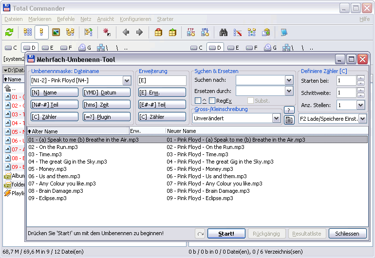Screen dimensions: 375x258
Task: Click the green refresh arrows toolbar icon
Action: click(x=9, y=32)
